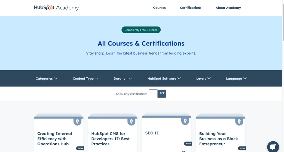Expand the HubSpot Software filter dropdown
This screenshot has height=152, width=284.
pyautogui.click(x=164, y=78)
